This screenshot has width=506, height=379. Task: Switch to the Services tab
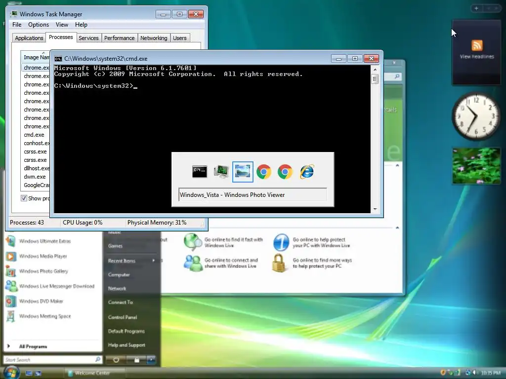[88, 38]
